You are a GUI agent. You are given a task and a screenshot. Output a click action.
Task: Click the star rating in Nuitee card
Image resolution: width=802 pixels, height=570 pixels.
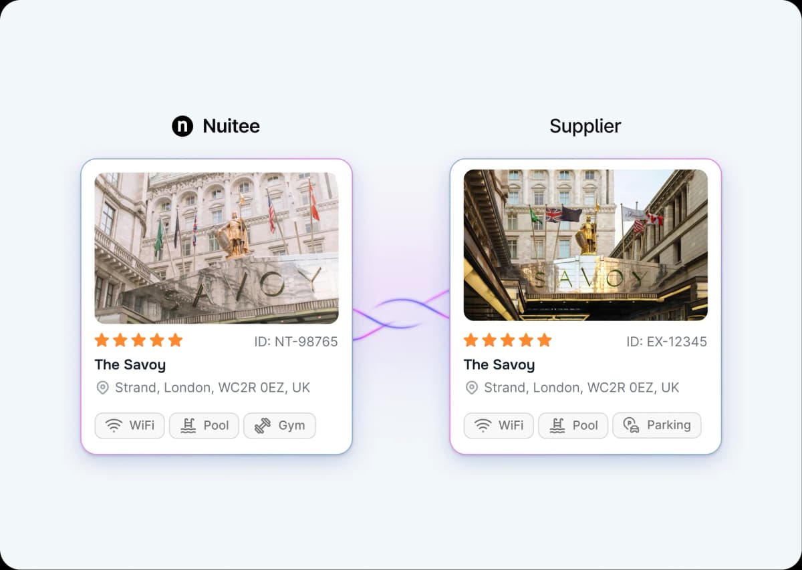[x=138, y=340]
